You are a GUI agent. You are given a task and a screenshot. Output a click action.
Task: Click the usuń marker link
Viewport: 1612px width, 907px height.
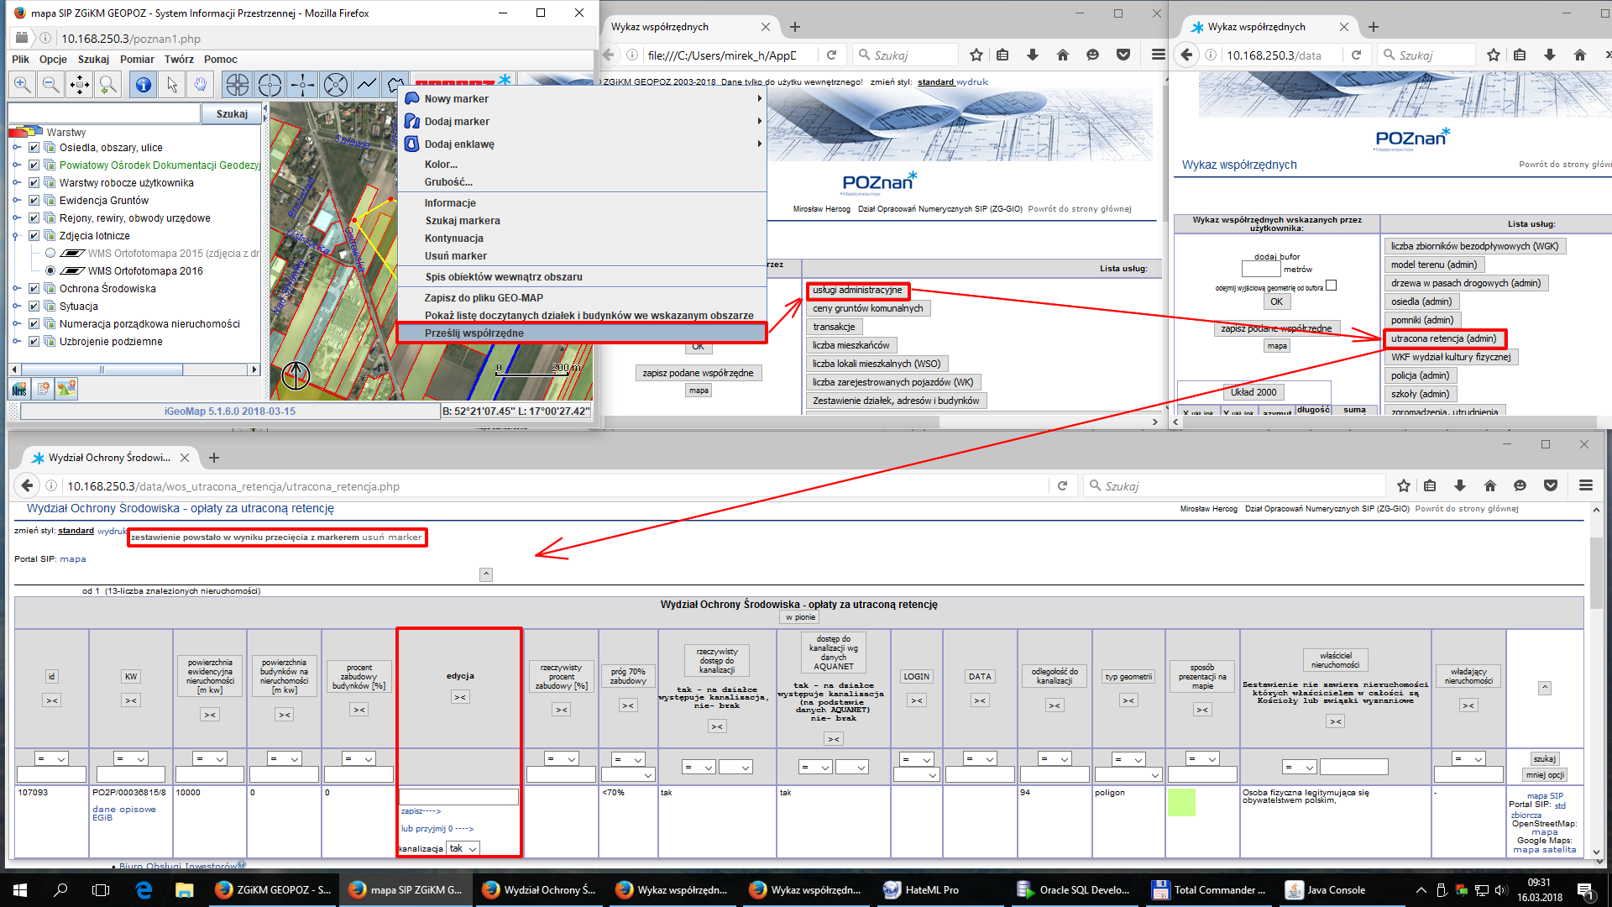(392, 537)
